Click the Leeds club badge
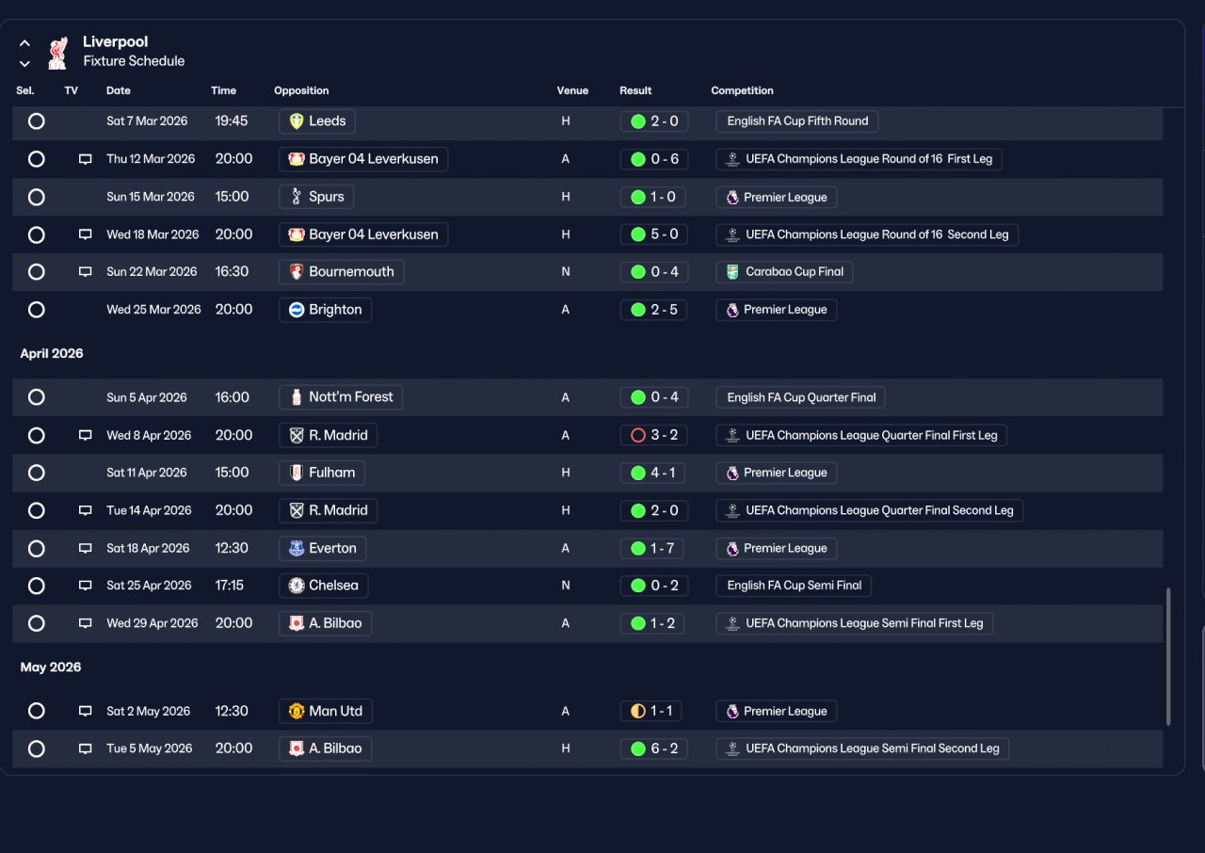 (x=297, y=121)
